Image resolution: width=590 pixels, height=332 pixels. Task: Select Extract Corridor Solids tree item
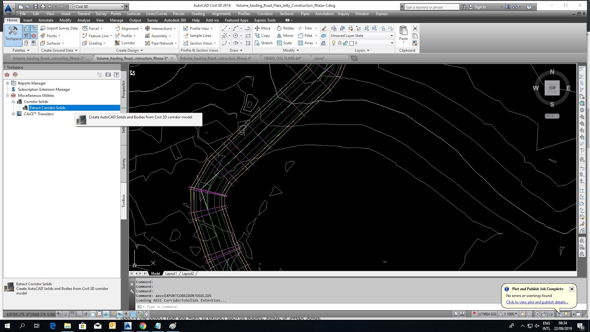point(48,108)
